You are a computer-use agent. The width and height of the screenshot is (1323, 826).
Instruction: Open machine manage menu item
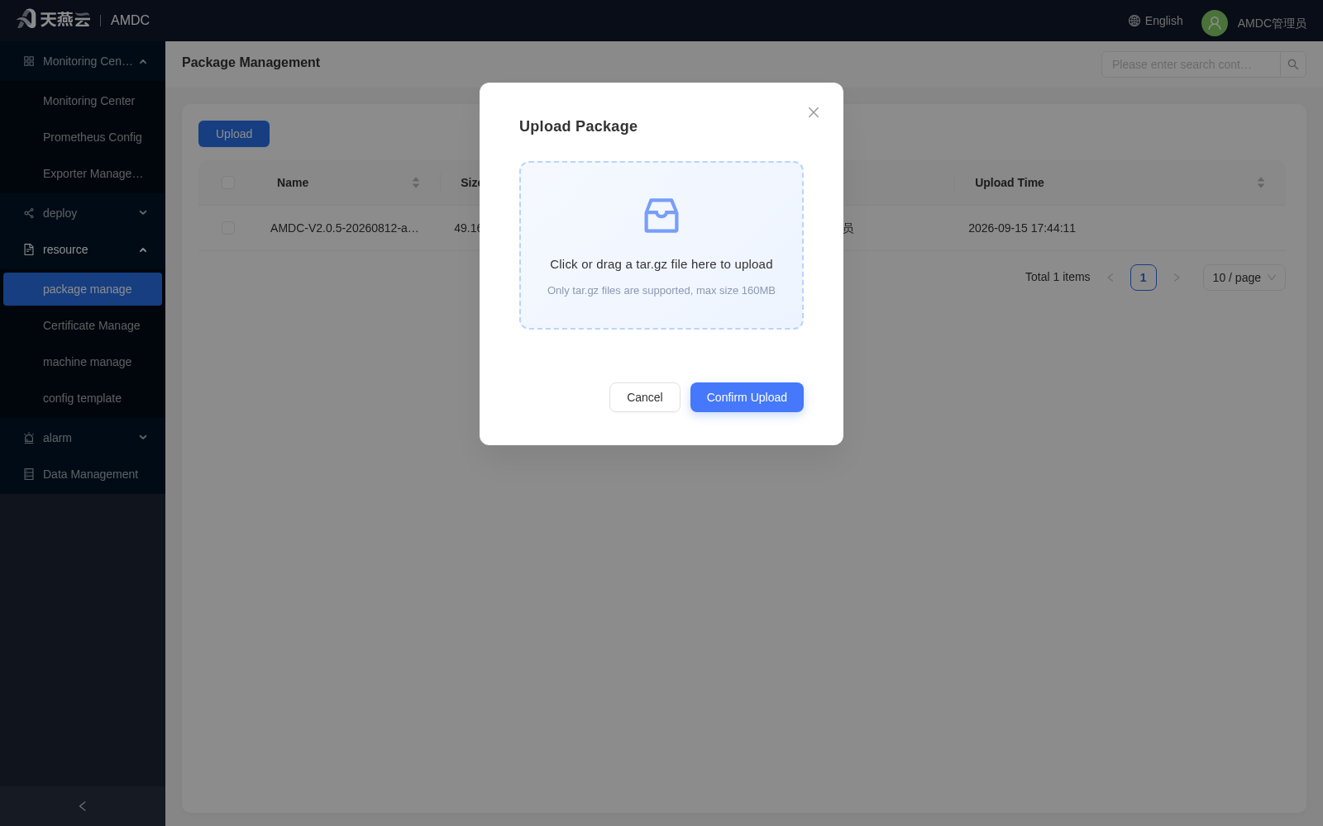(x=83, y=362)
